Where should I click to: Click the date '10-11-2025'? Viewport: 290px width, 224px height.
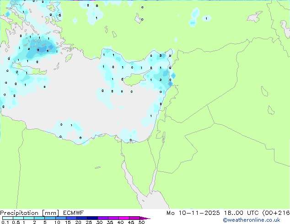pos(199,213)
